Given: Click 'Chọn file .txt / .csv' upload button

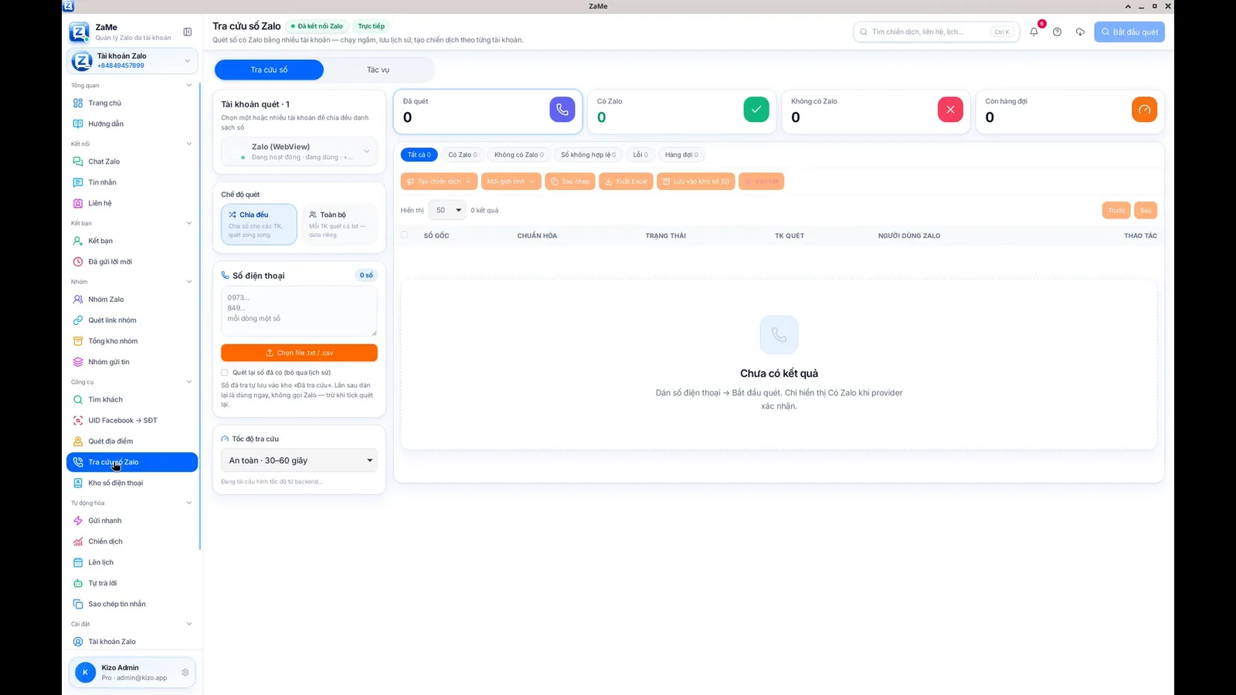Looking at the screenshot, I should [x=299, y=353].
